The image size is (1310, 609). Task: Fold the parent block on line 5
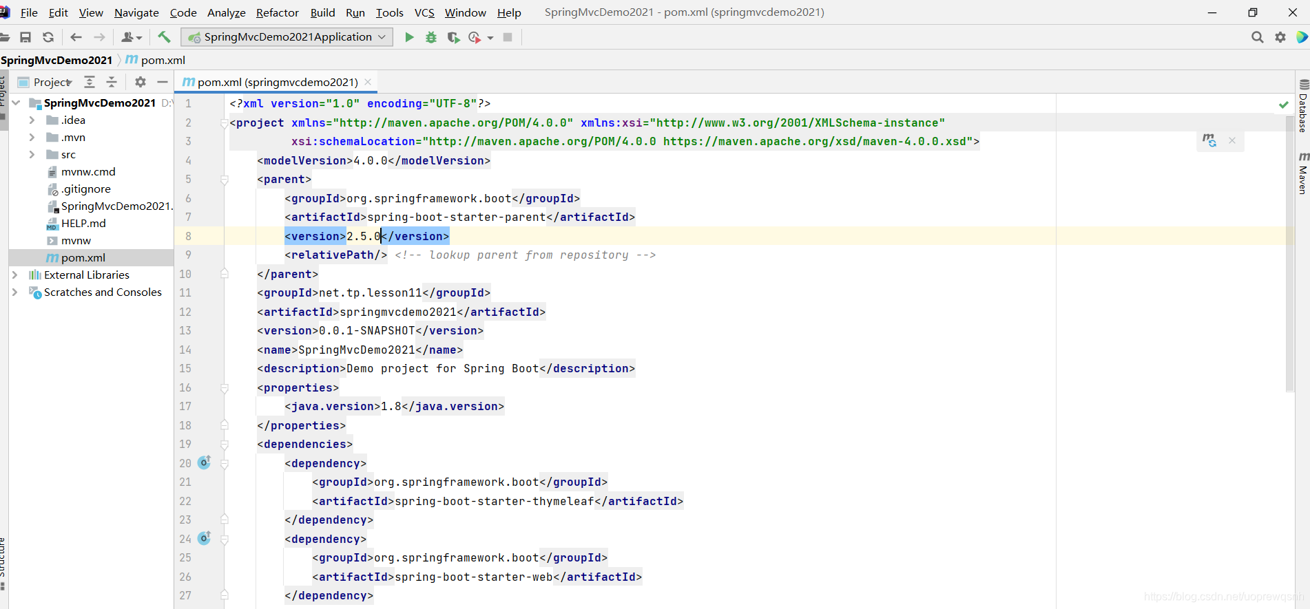point(225,180)
